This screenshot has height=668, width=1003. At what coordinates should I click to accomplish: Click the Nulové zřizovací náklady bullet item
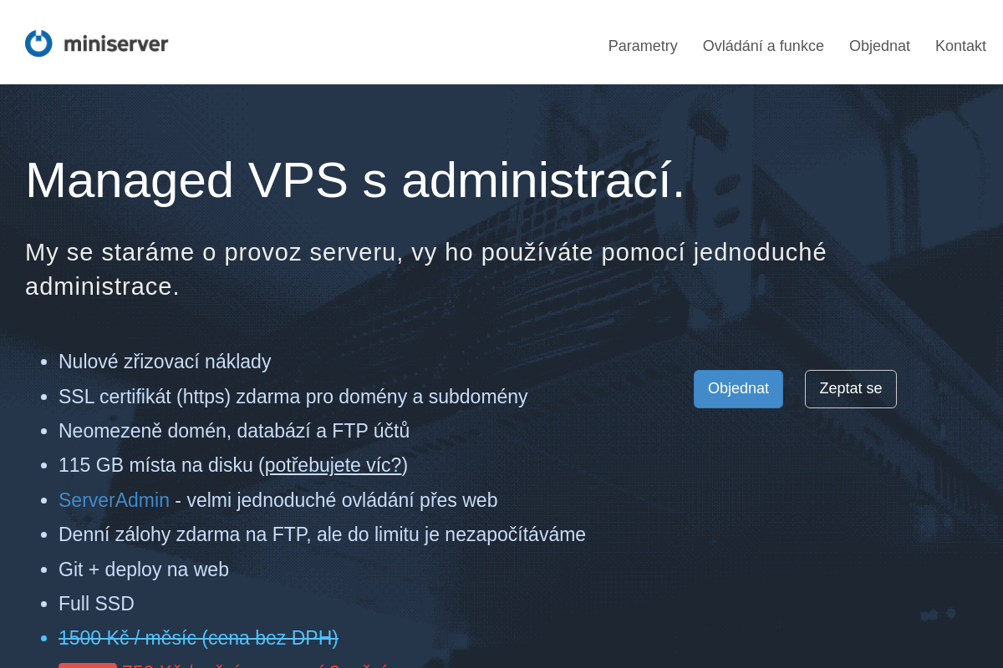tap(165, 362)
